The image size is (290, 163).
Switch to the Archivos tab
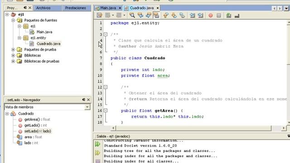point(43,8)
